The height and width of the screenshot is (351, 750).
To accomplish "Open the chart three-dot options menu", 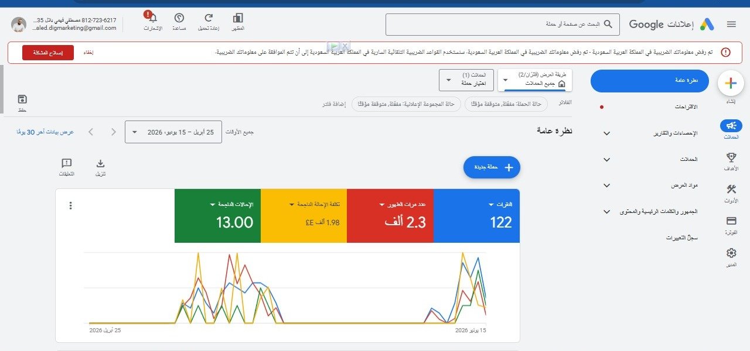I will [x=71, y=205].
